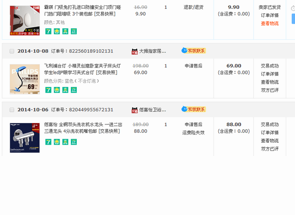Screen dimensions: 295x215
Task: Open the faucet product thumbnail
Action: click(x=25, y=137)
